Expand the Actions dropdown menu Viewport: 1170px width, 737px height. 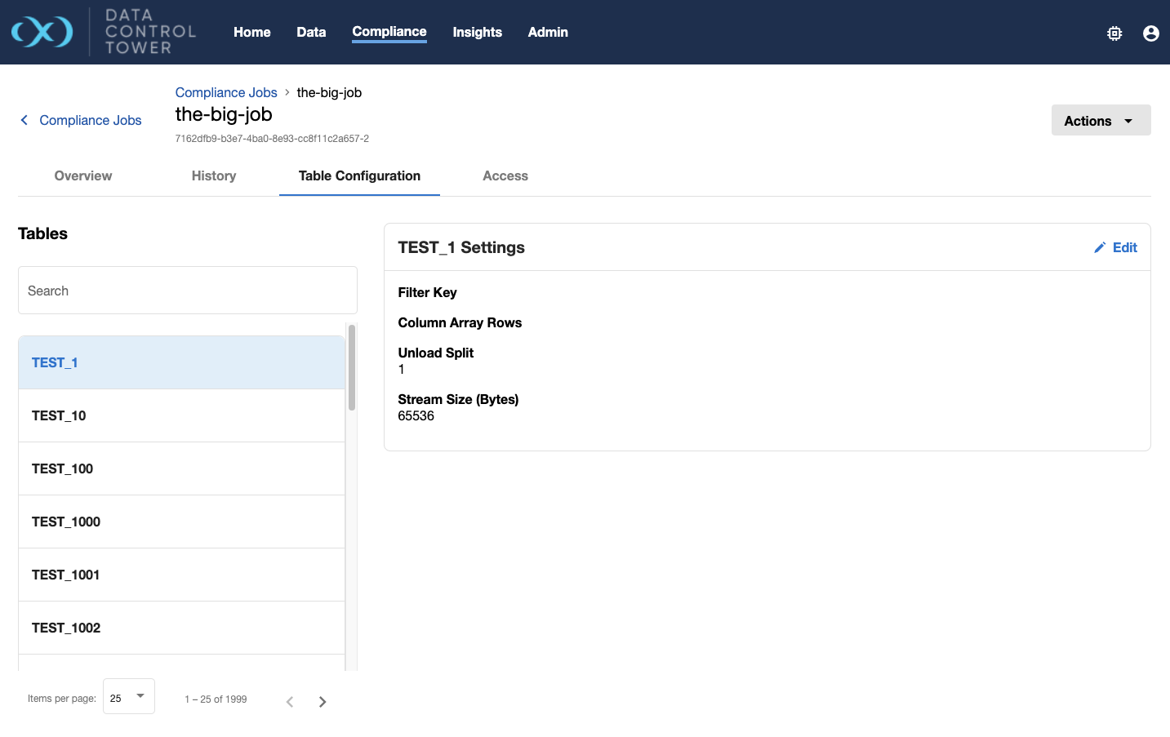point(1100,121)
